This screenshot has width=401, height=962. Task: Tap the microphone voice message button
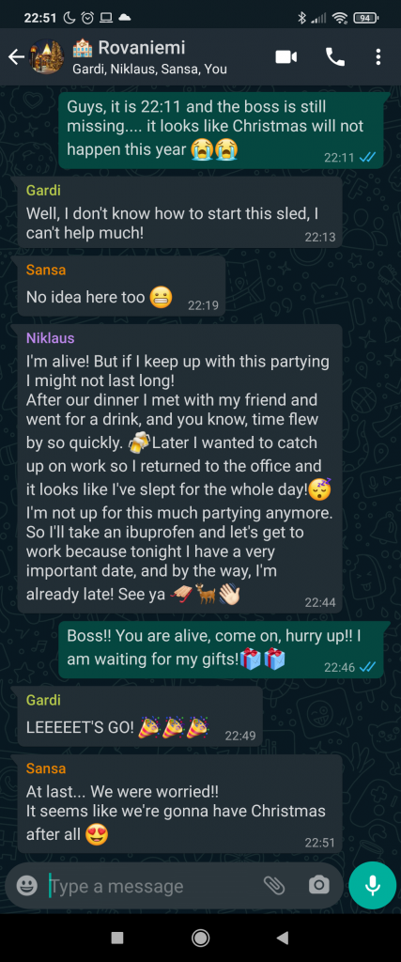[372, 885]
